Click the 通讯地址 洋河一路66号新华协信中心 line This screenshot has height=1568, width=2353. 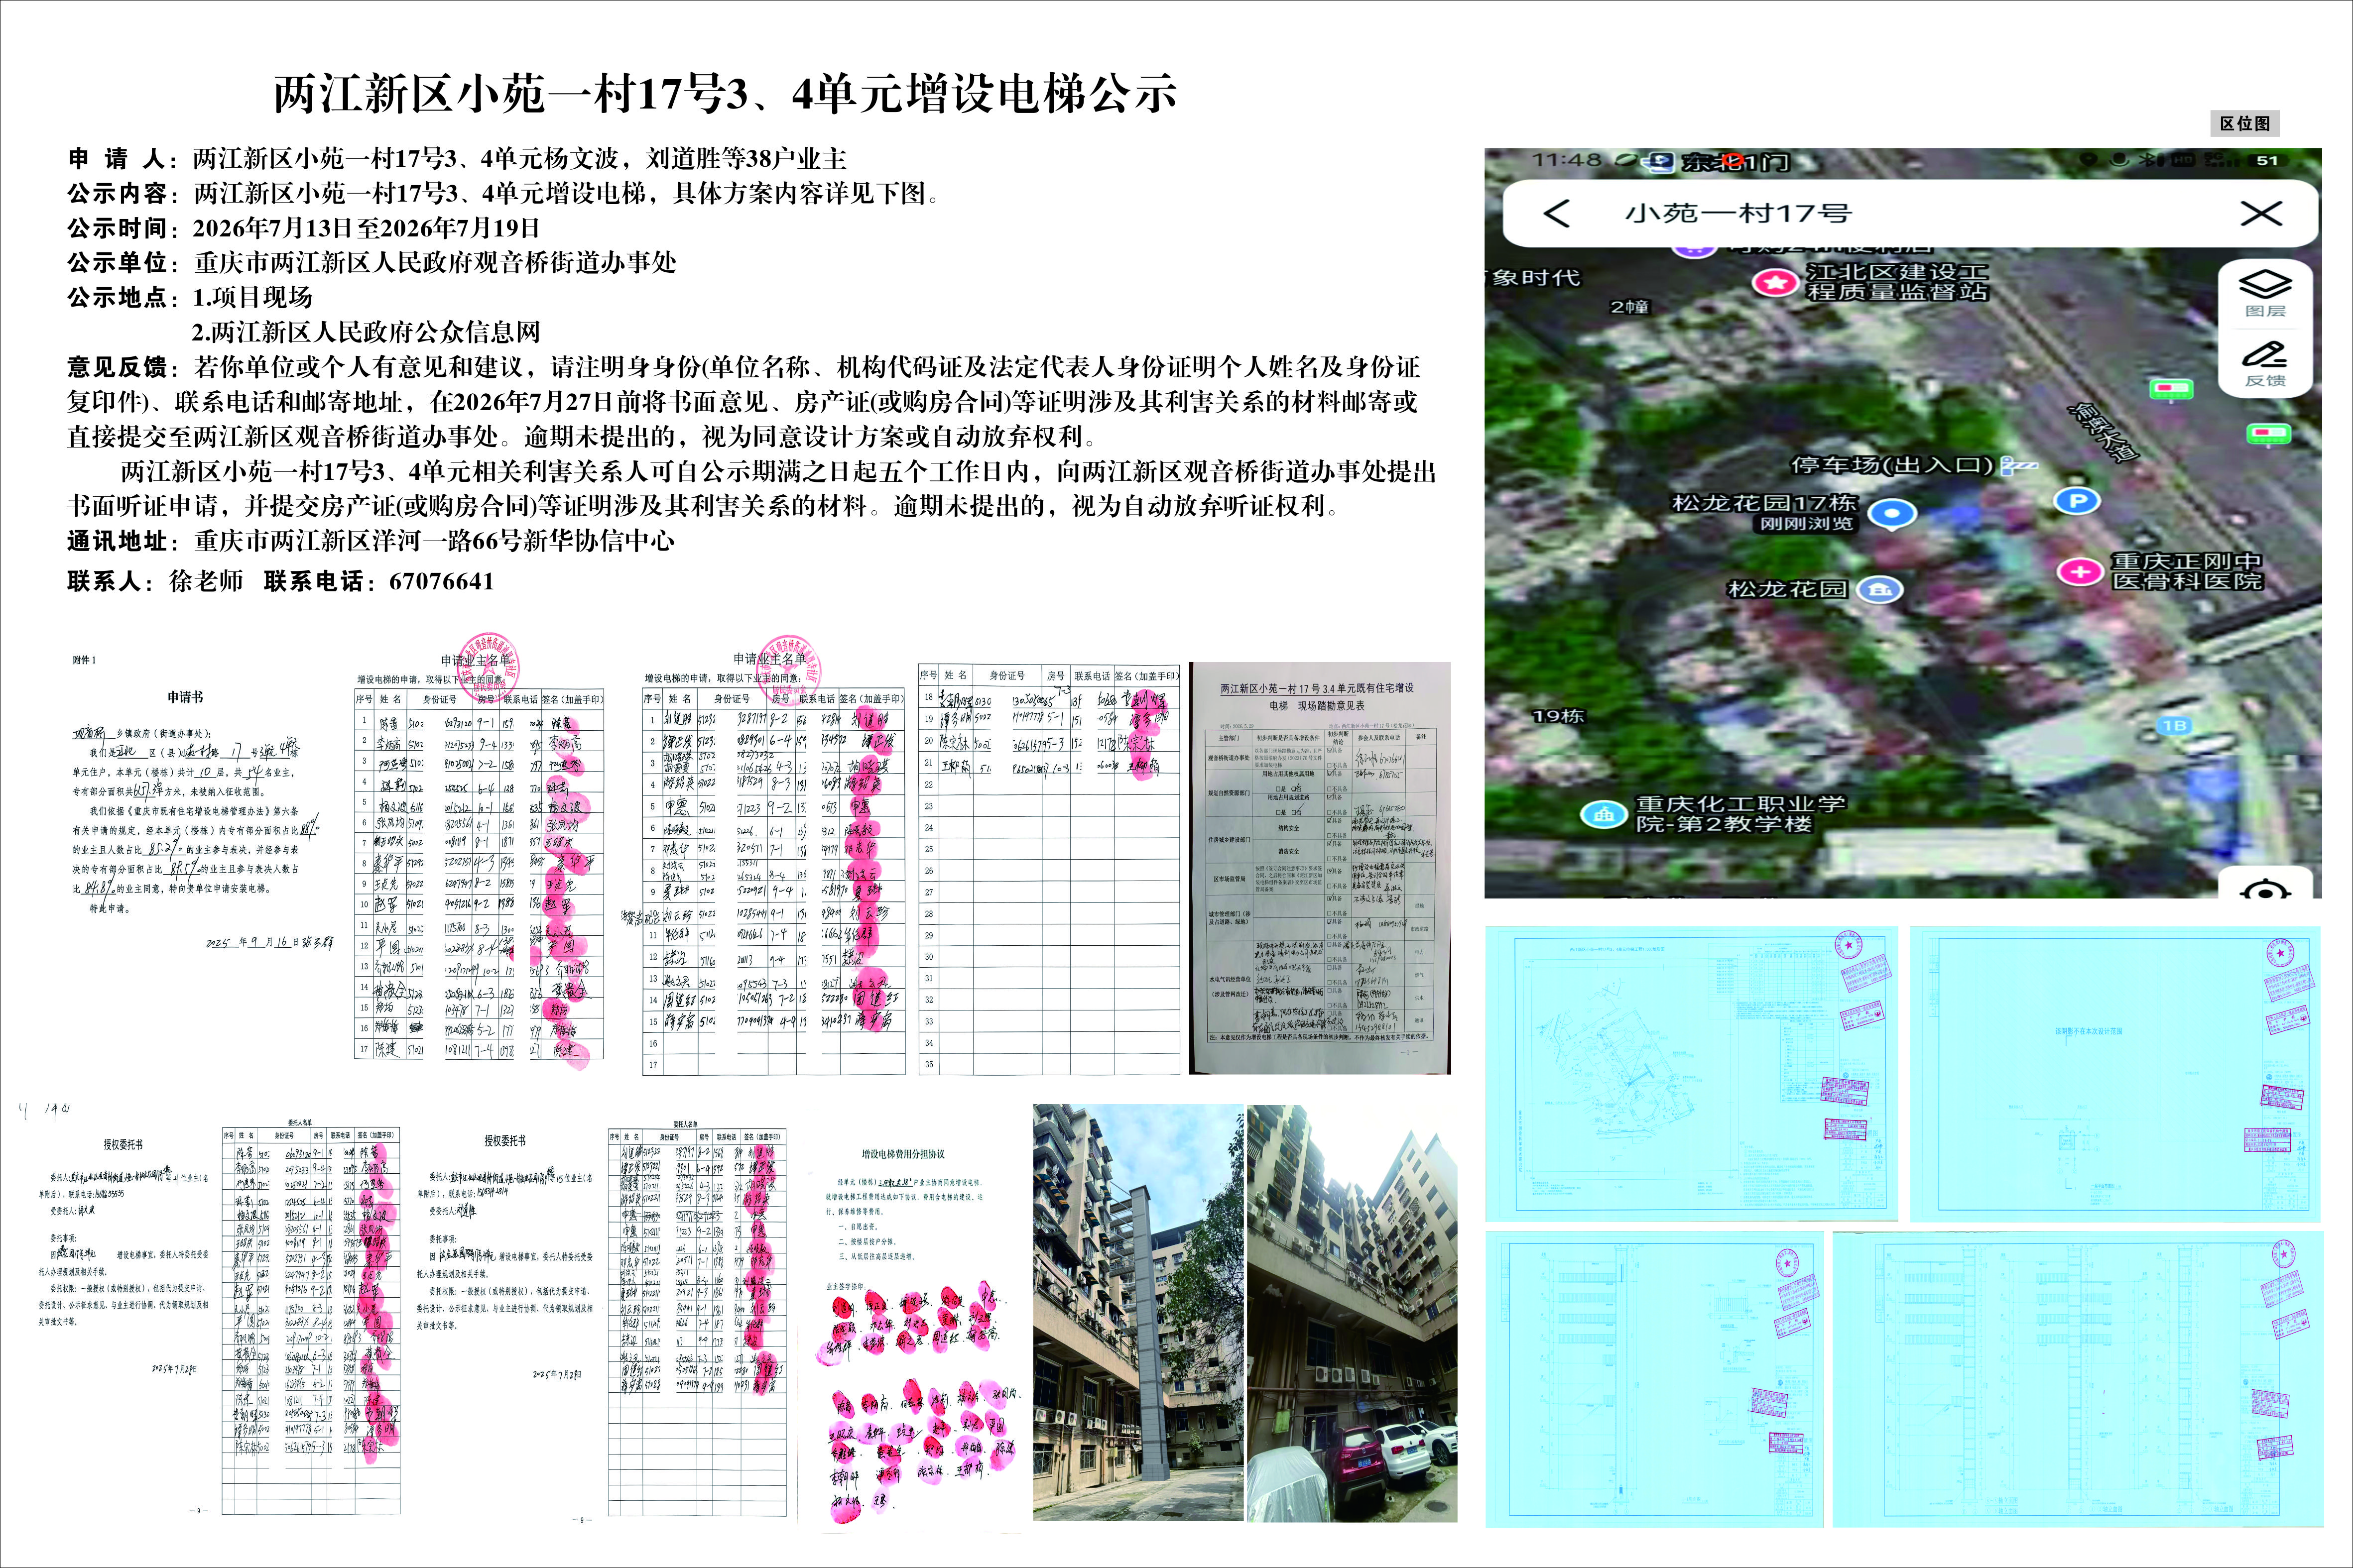[x=371, y=541]
